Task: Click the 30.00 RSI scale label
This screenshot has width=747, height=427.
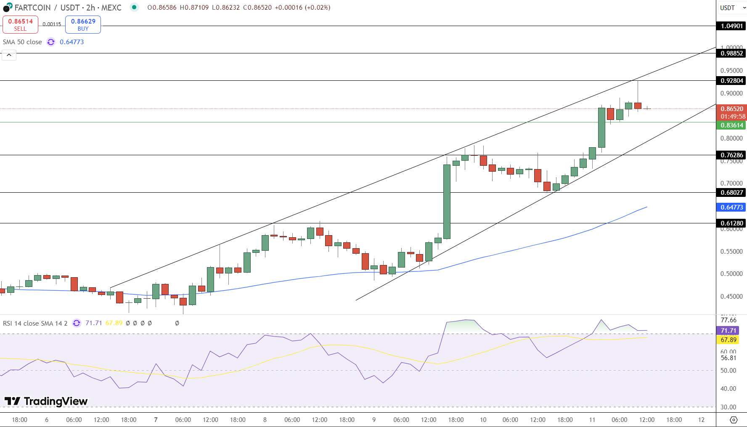Action: 728,407
